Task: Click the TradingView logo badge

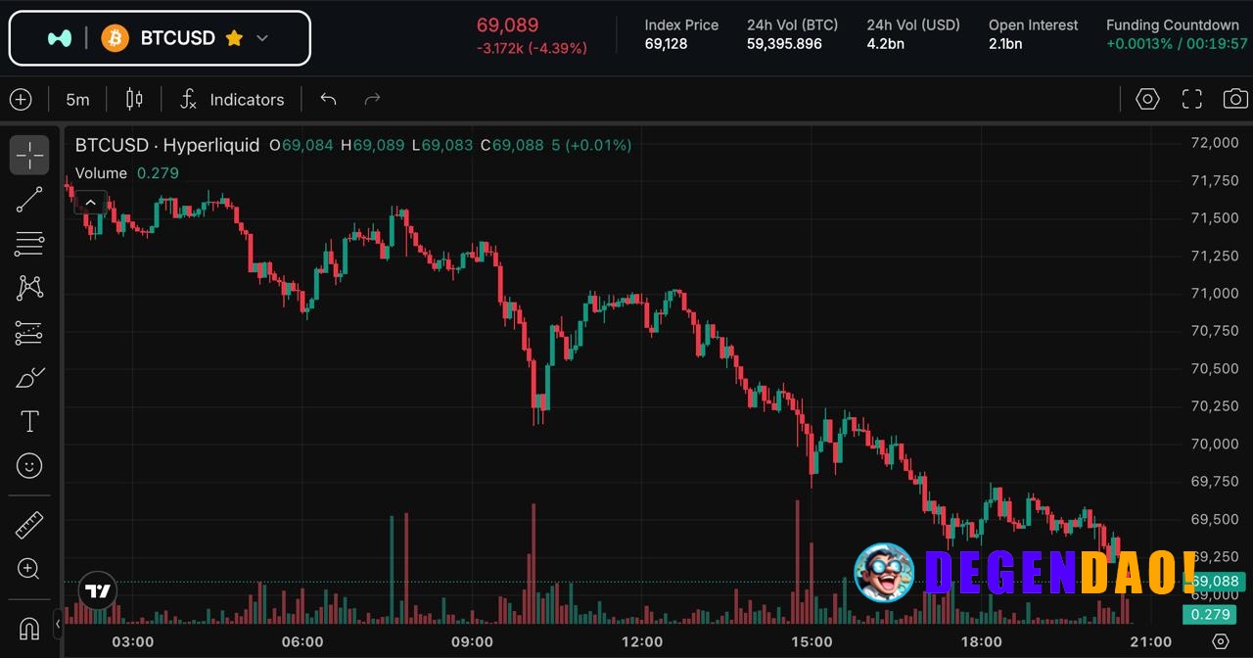Action: coord(97,591)
